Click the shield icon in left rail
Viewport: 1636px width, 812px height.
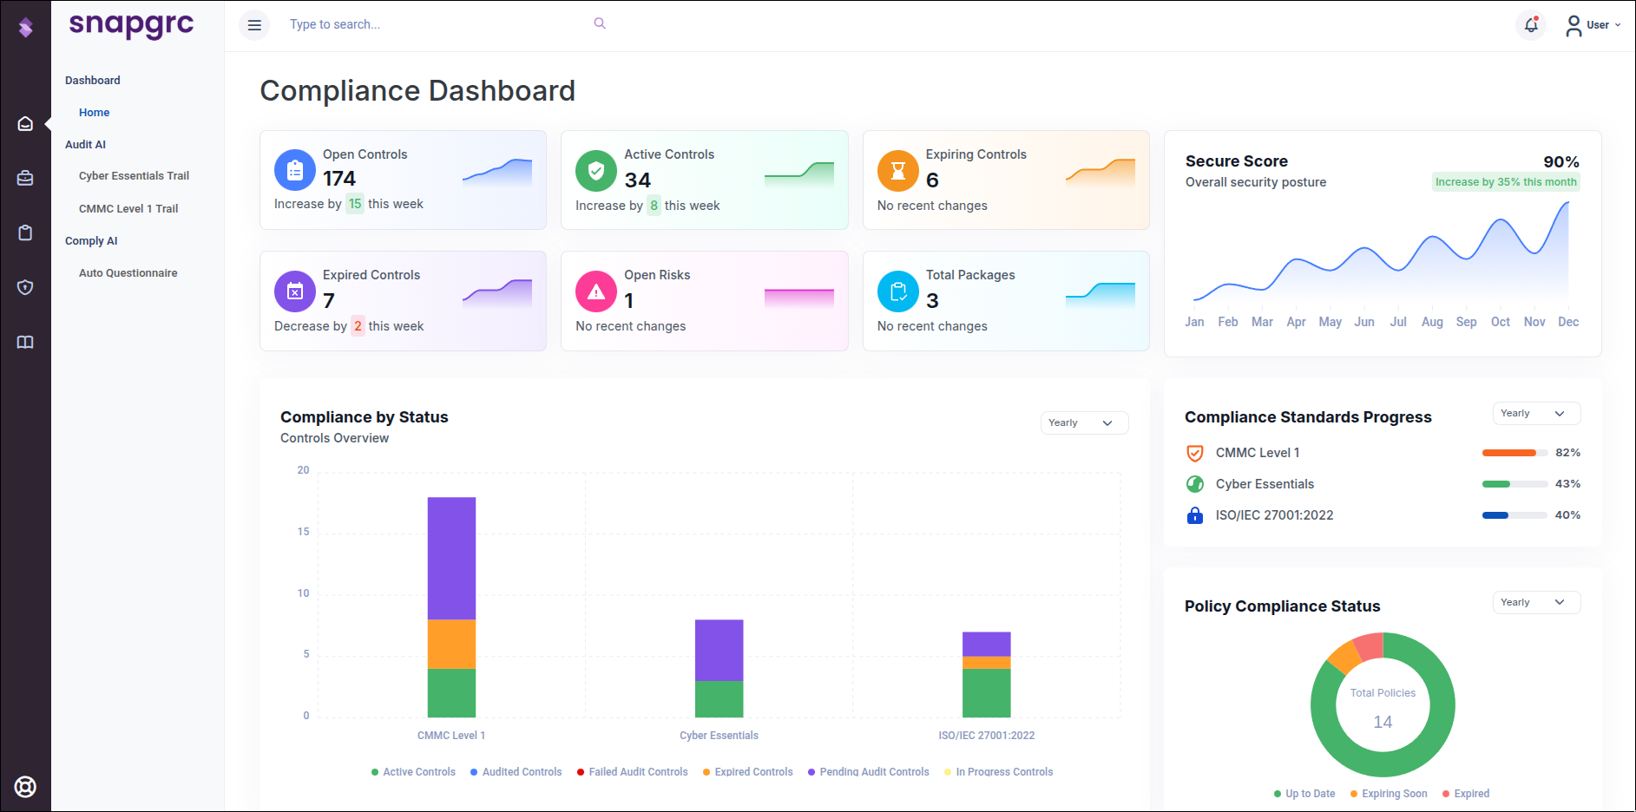point(25,287)
